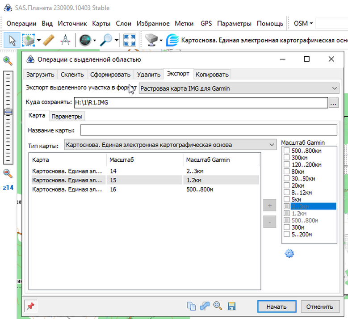348x319 pixels.
Task: Open the Слои menu
Action: tap(123, 23)
